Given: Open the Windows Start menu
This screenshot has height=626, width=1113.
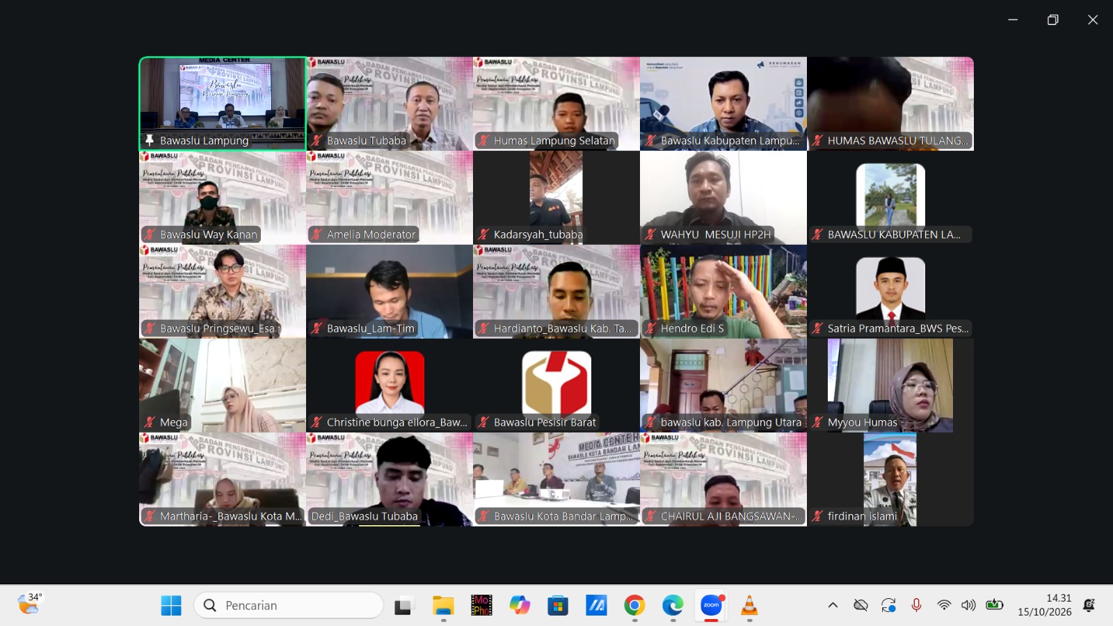Looking at the screenshot, I should 171,605.
